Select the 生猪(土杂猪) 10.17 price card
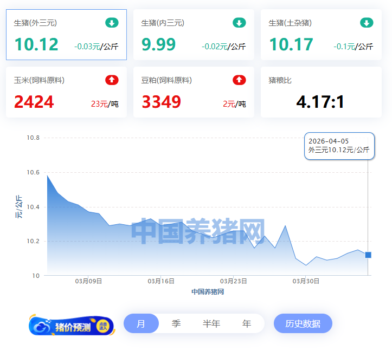The height and width of the screenshot is (351, 392). point(321,35)
